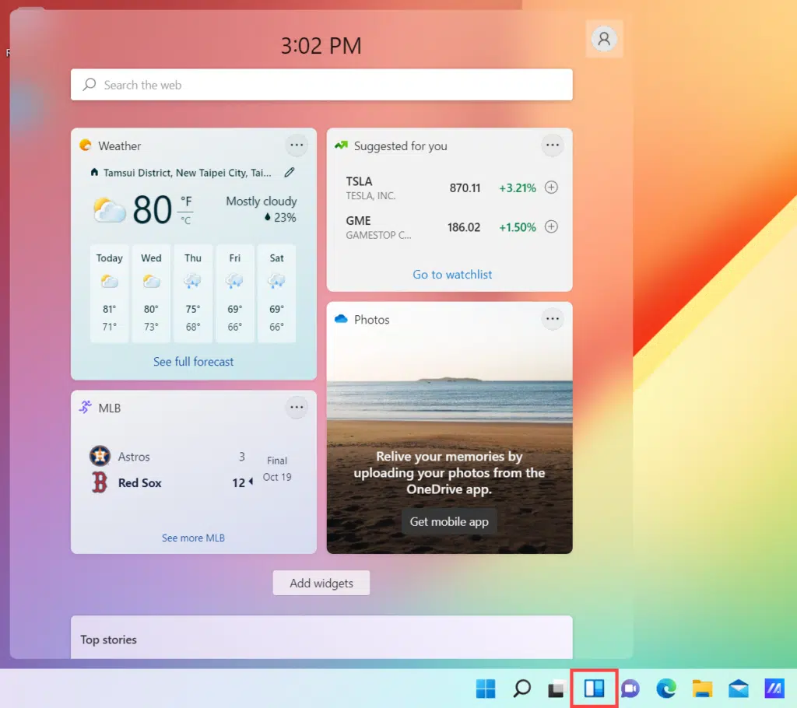Open the TSLA stock ticker
This screenshot has width=797, height=708.
(360, 181)
